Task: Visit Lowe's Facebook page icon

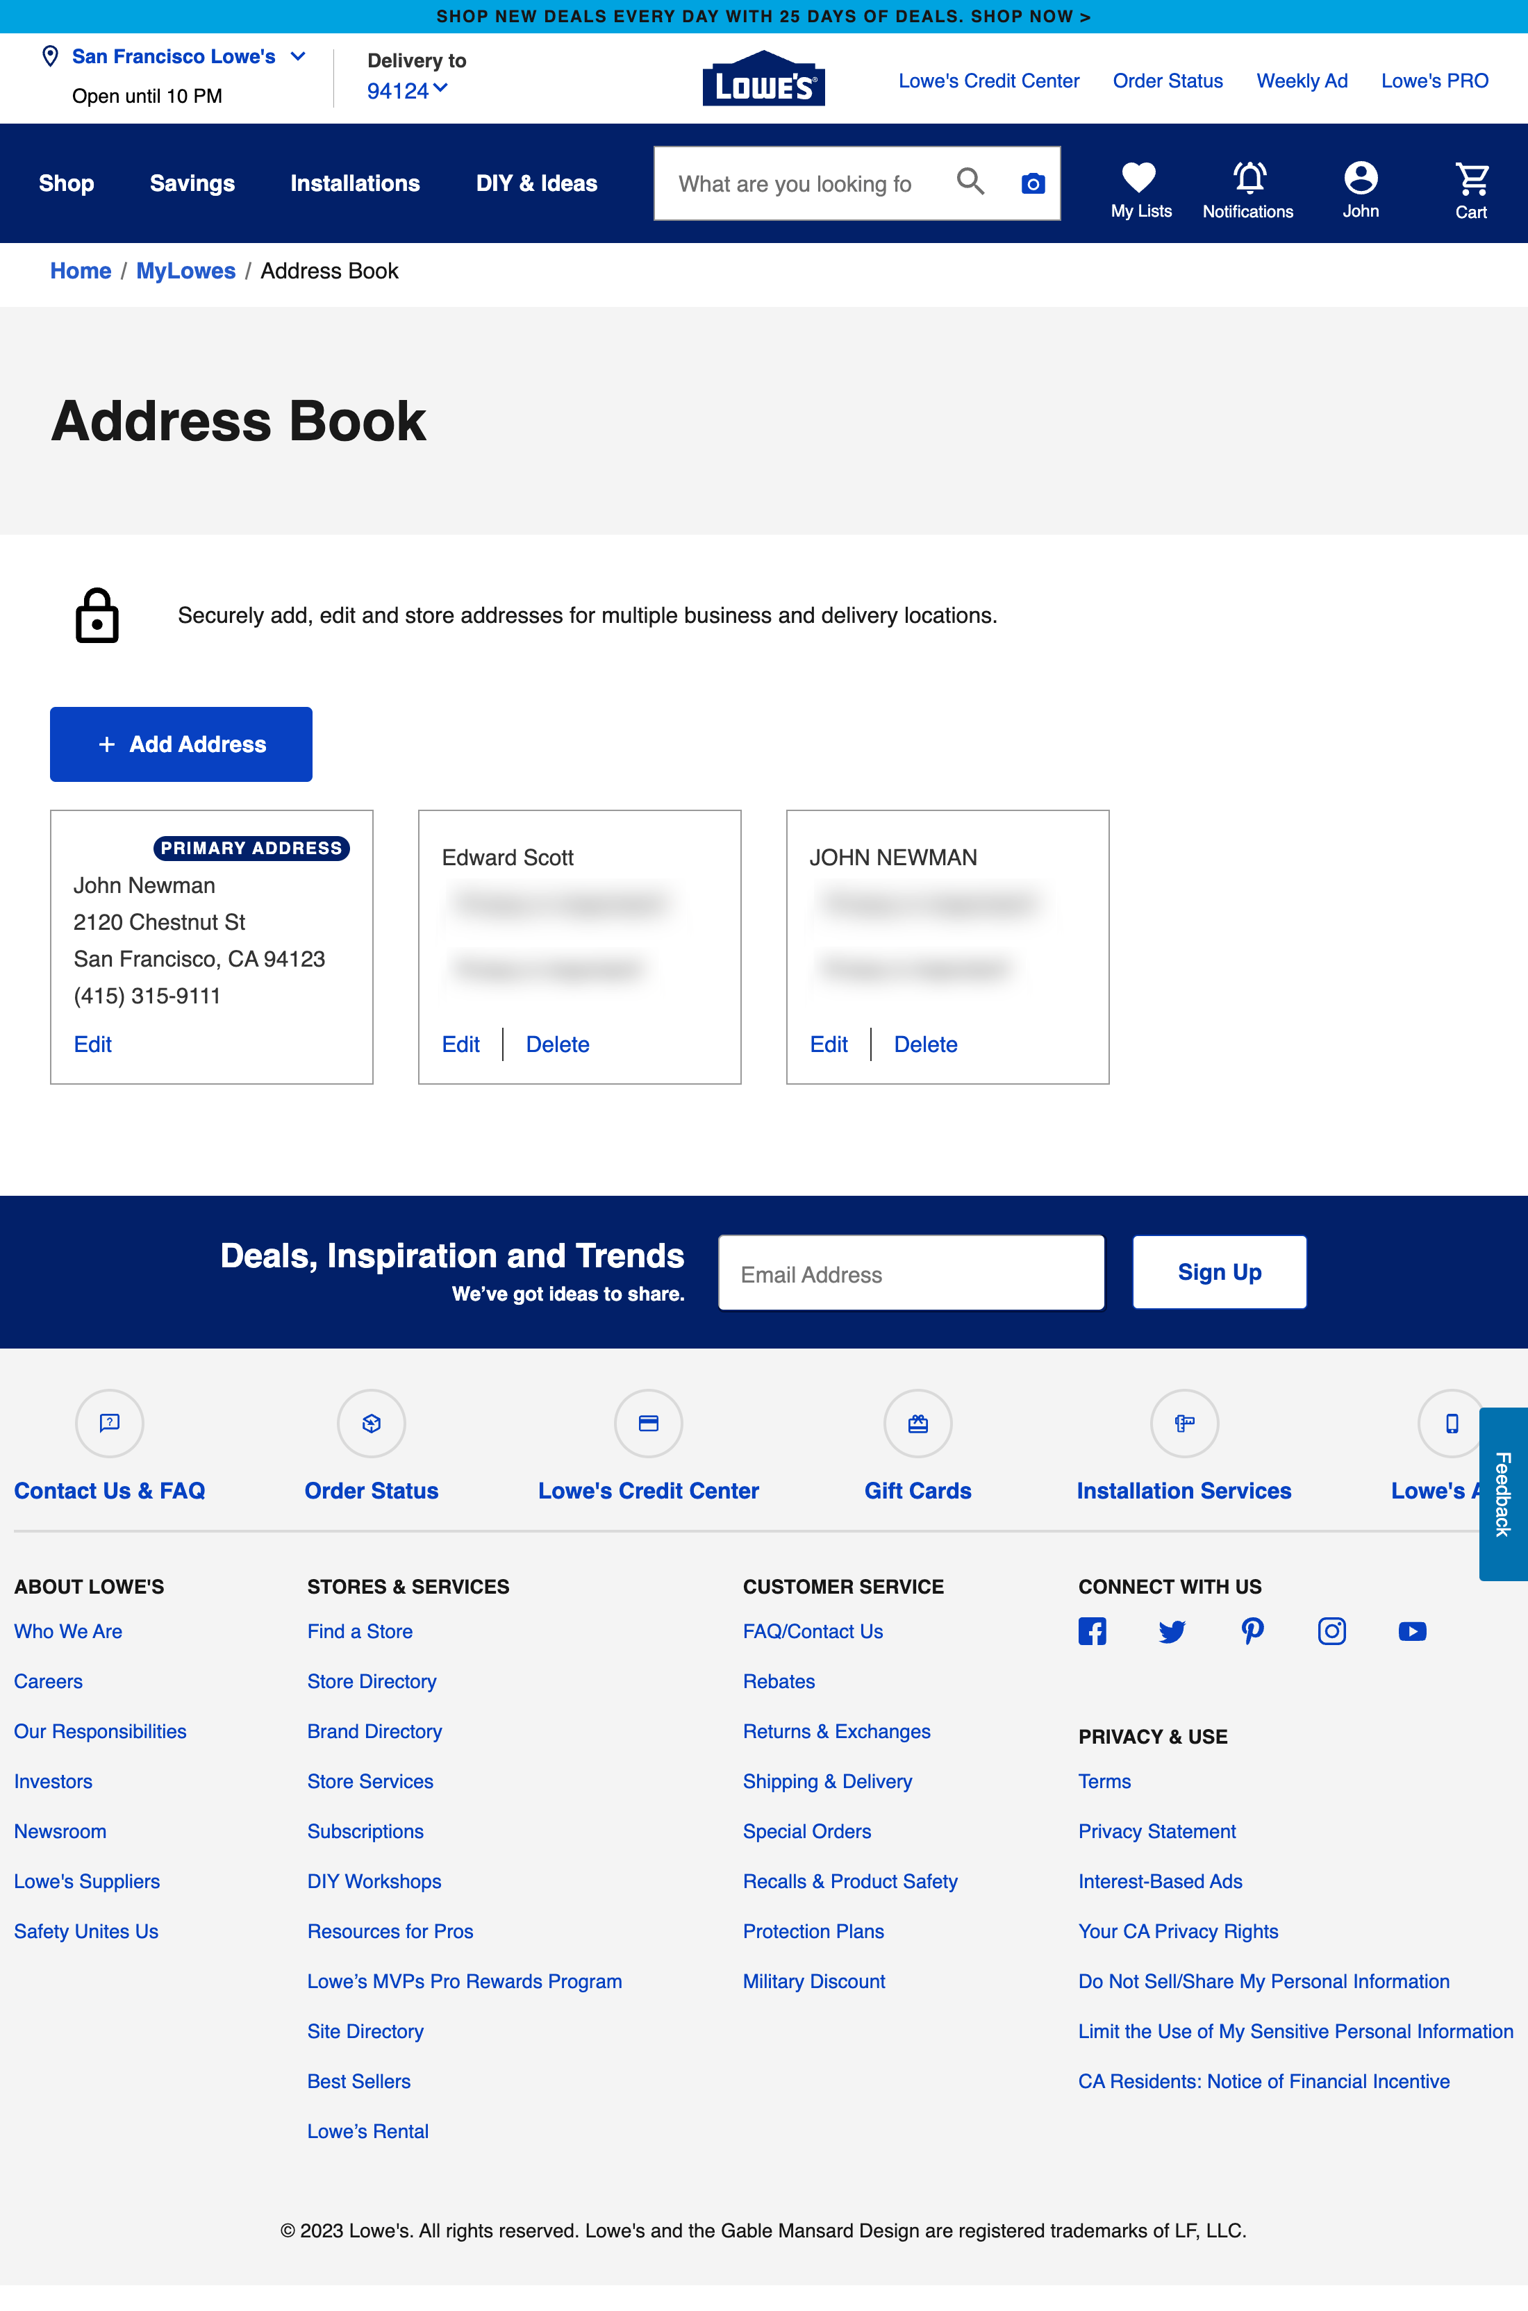Action: pyautogui.click(x=1093, y=1631)
